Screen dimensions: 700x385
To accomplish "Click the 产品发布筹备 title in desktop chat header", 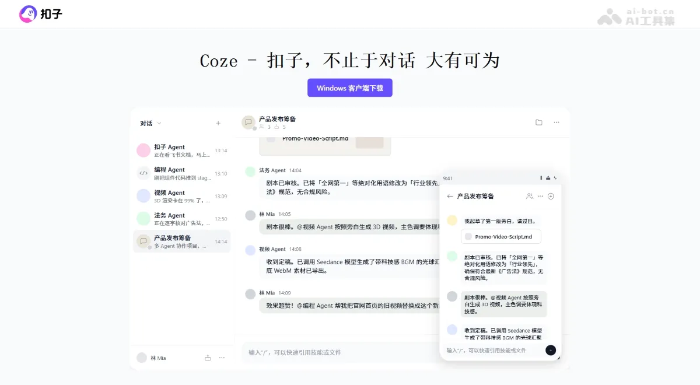I will point(278,119).
